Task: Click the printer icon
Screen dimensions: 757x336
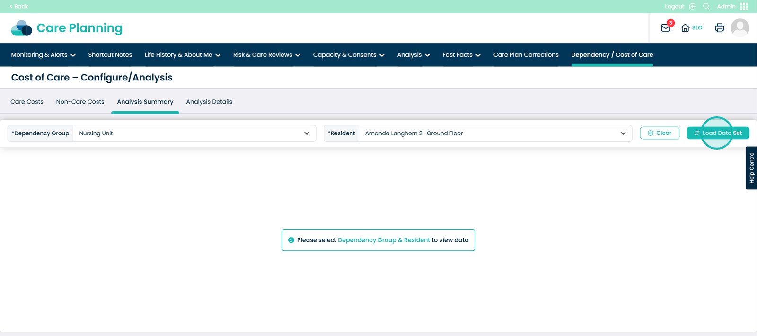Action: 720,28
